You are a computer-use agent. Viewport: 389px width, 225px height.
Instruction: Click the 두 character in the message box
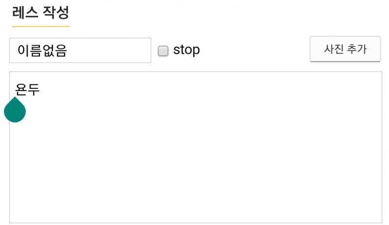[34, 89]
